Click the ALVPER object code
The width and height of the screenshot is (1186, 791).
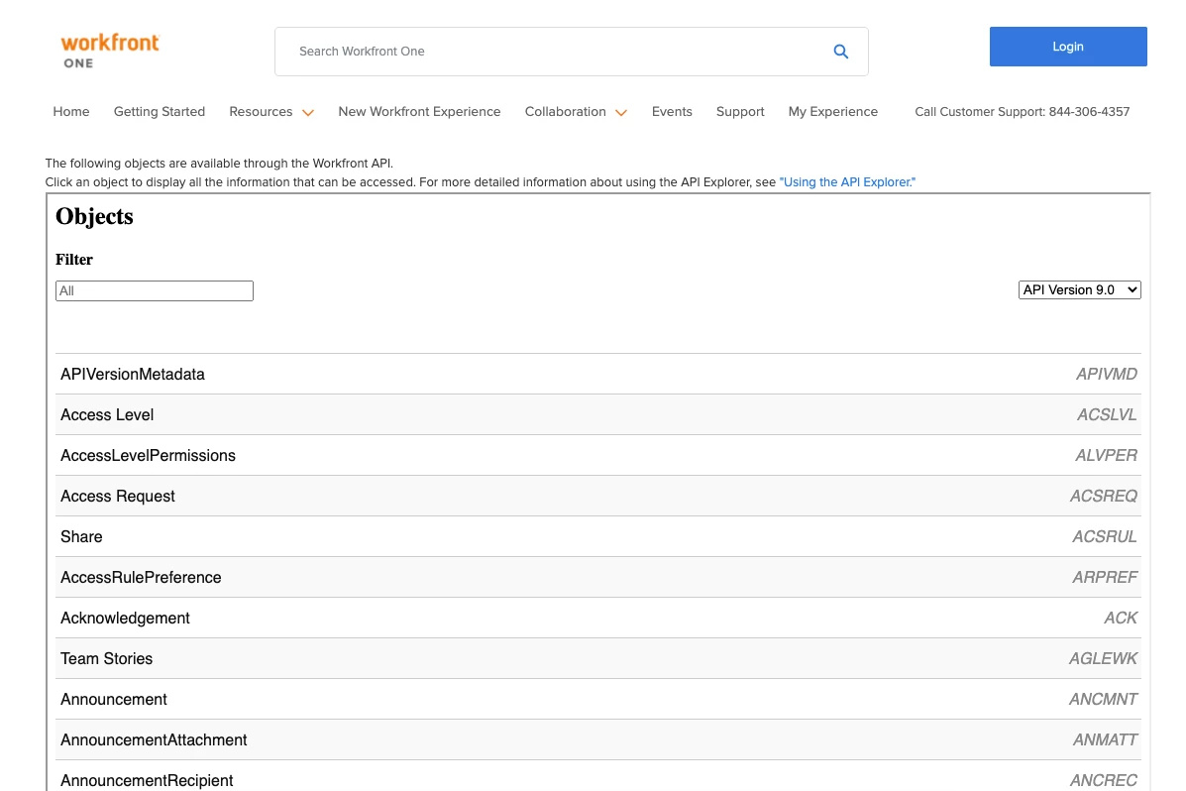coord(1106,456)
